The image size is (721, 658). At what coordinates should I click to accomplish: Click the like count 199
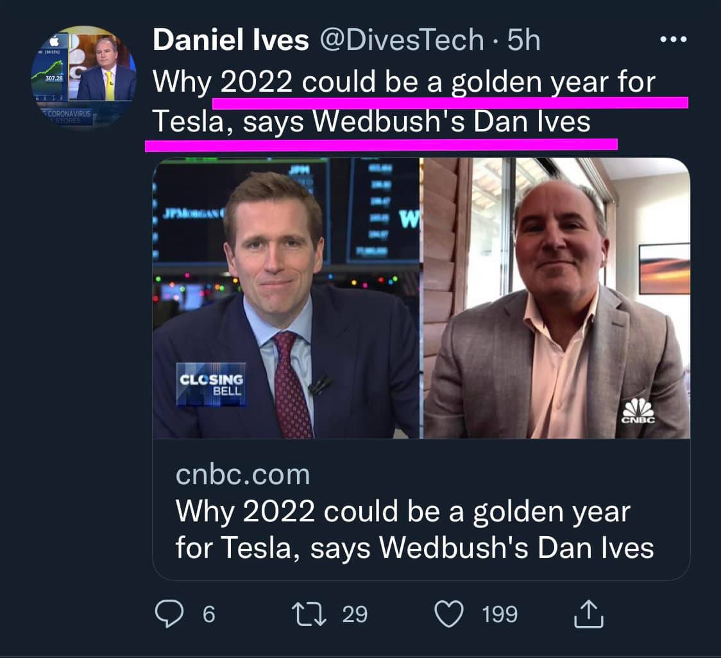[500, 614]
